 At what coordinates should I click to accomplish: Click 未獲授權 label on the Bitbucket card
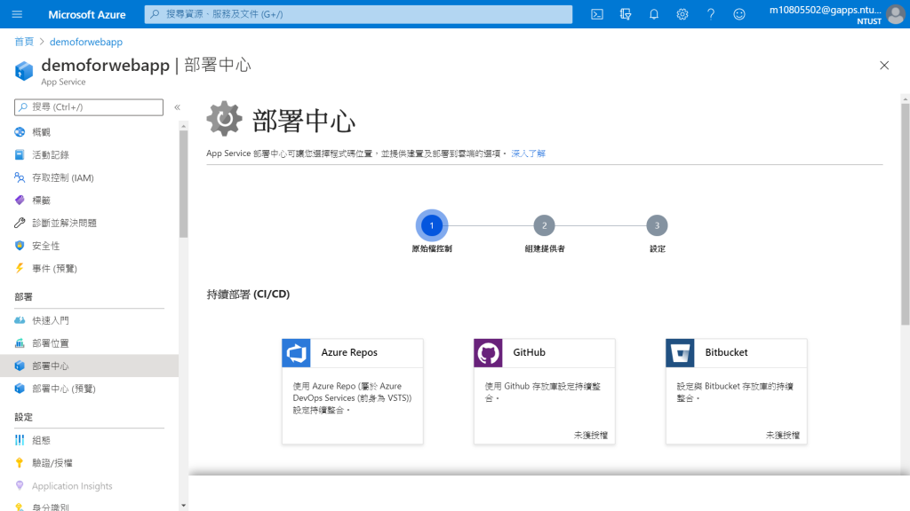tap(782, 435)
